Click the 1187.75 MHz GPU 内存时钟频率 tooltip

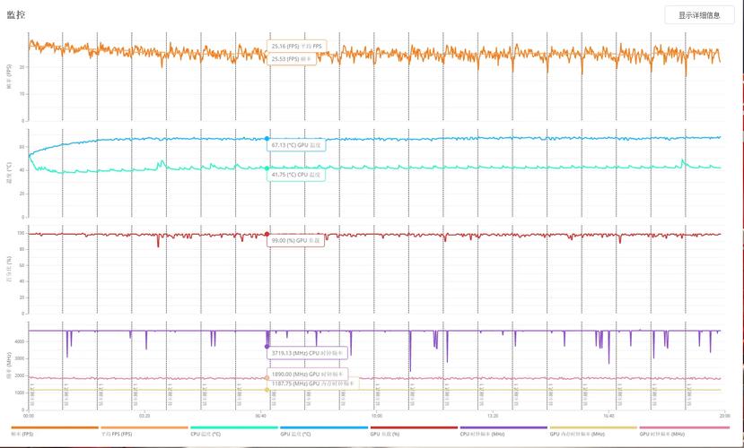pyautogui.click(x=311, y=383)
